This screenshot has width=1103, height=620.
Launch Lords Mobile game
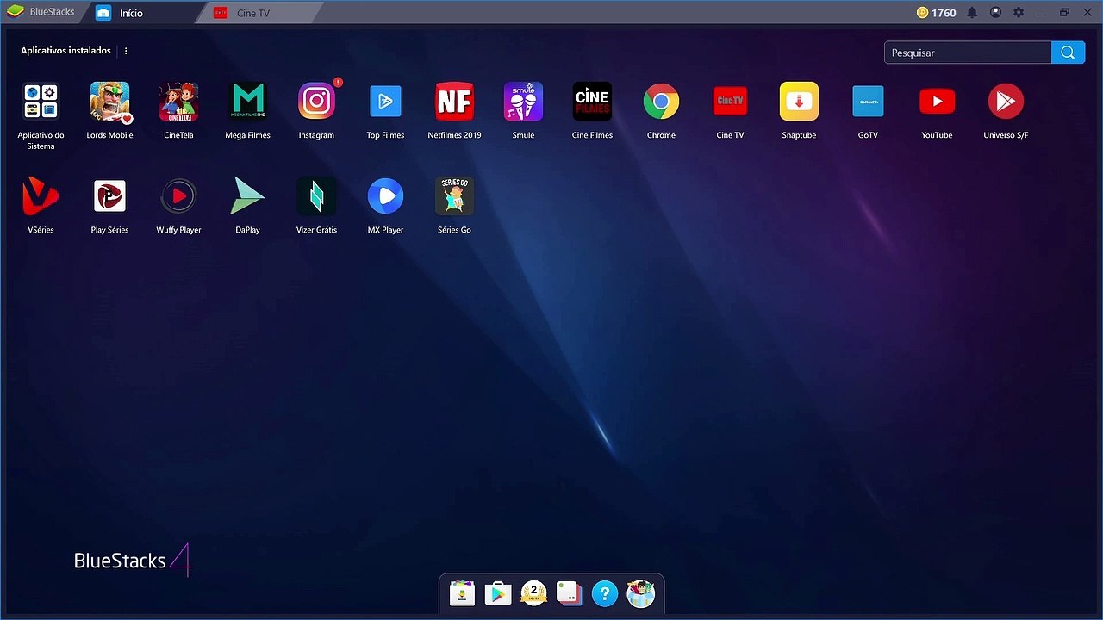click(x=109, y=102)
